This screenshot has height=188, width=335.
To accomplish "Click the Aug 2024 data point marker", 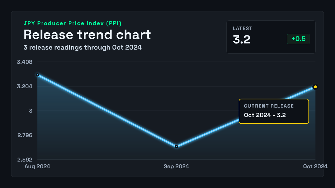I will click(x=37, y=75).
